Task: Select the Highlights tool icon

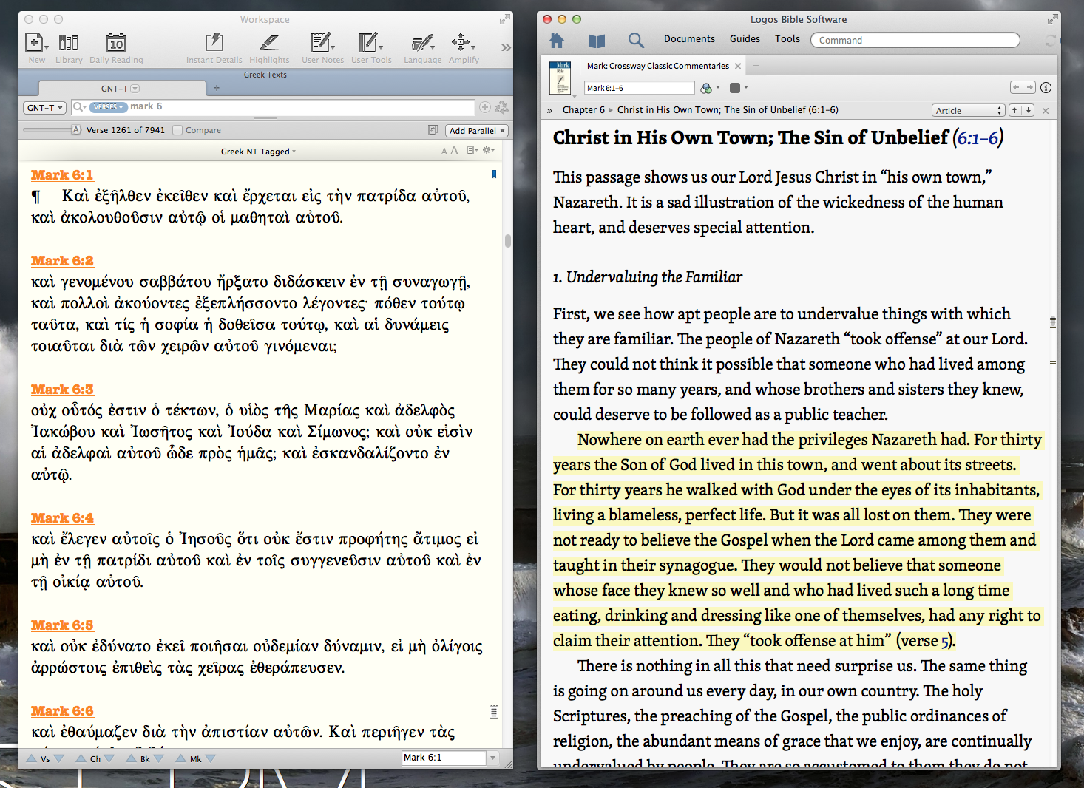Action: pyautogui.click(x=269, y=42)
